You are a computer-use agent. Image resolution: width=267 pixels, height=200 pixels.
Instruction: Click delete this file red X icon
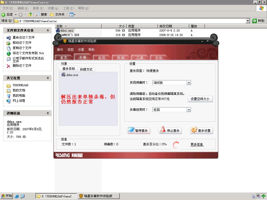(x=9, y=66)
